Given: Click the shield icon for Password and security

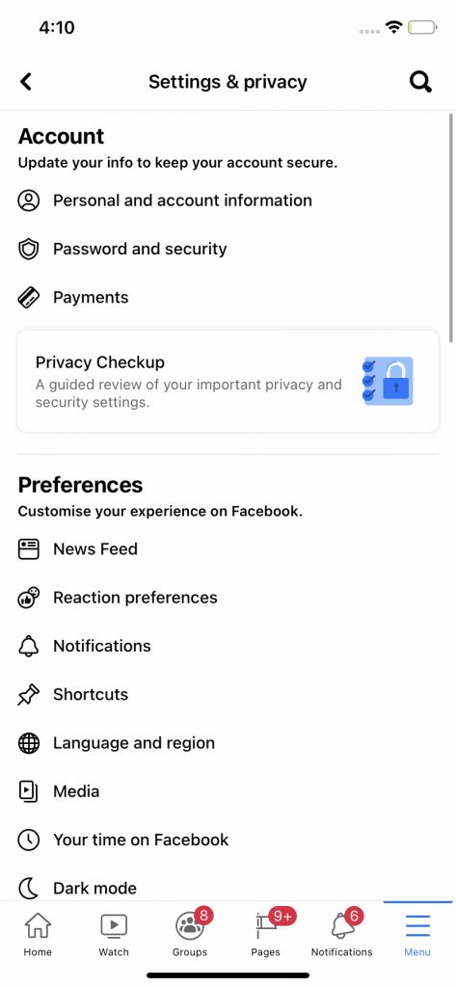Looking at the screenshot, I should (x=28, y=250).
